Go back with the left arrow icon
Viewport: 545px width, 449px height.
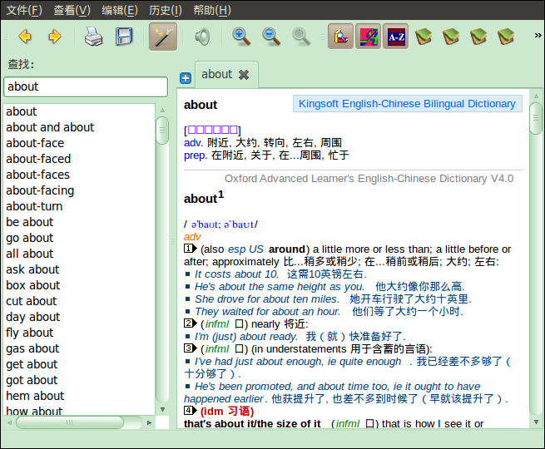25,37
